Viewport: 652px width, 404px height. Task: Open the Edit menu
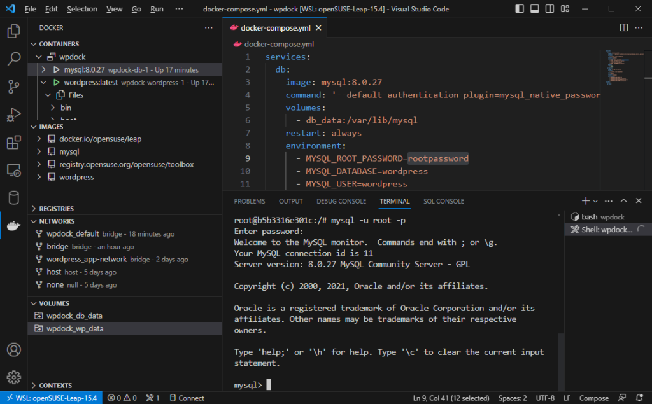coord(51,9)
